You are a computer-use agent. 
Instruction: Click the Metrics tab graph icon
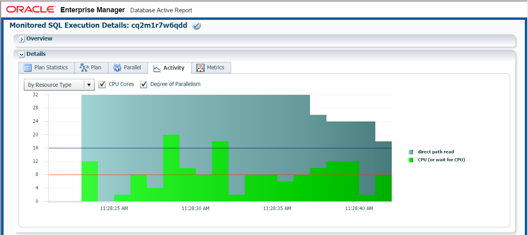click(x=200, y=68)
